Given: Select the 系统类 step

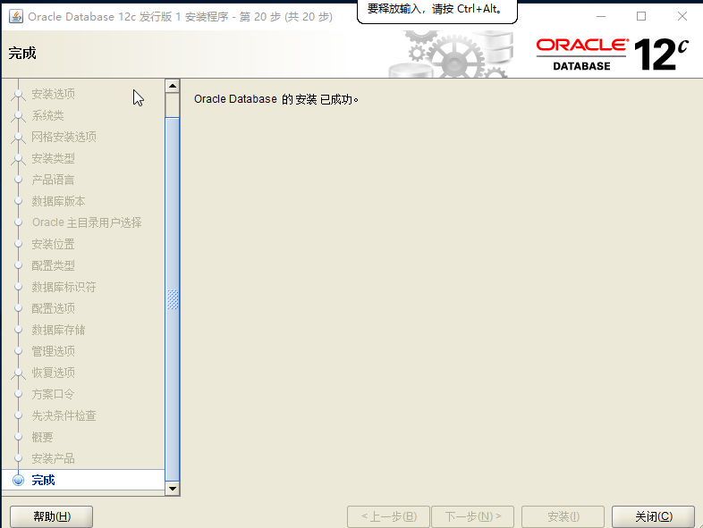Looking at the screenshot, I should pos(47,115).
